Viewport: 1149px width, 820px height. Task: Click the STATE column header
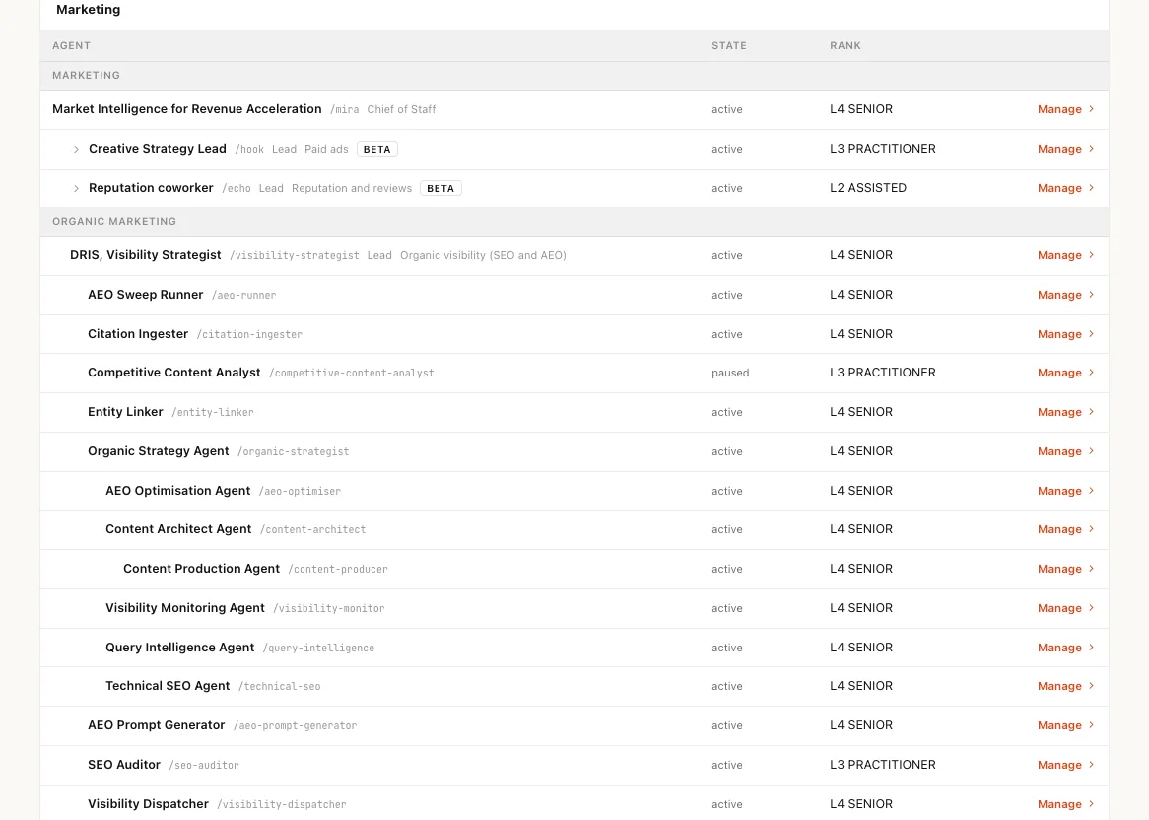729,45
